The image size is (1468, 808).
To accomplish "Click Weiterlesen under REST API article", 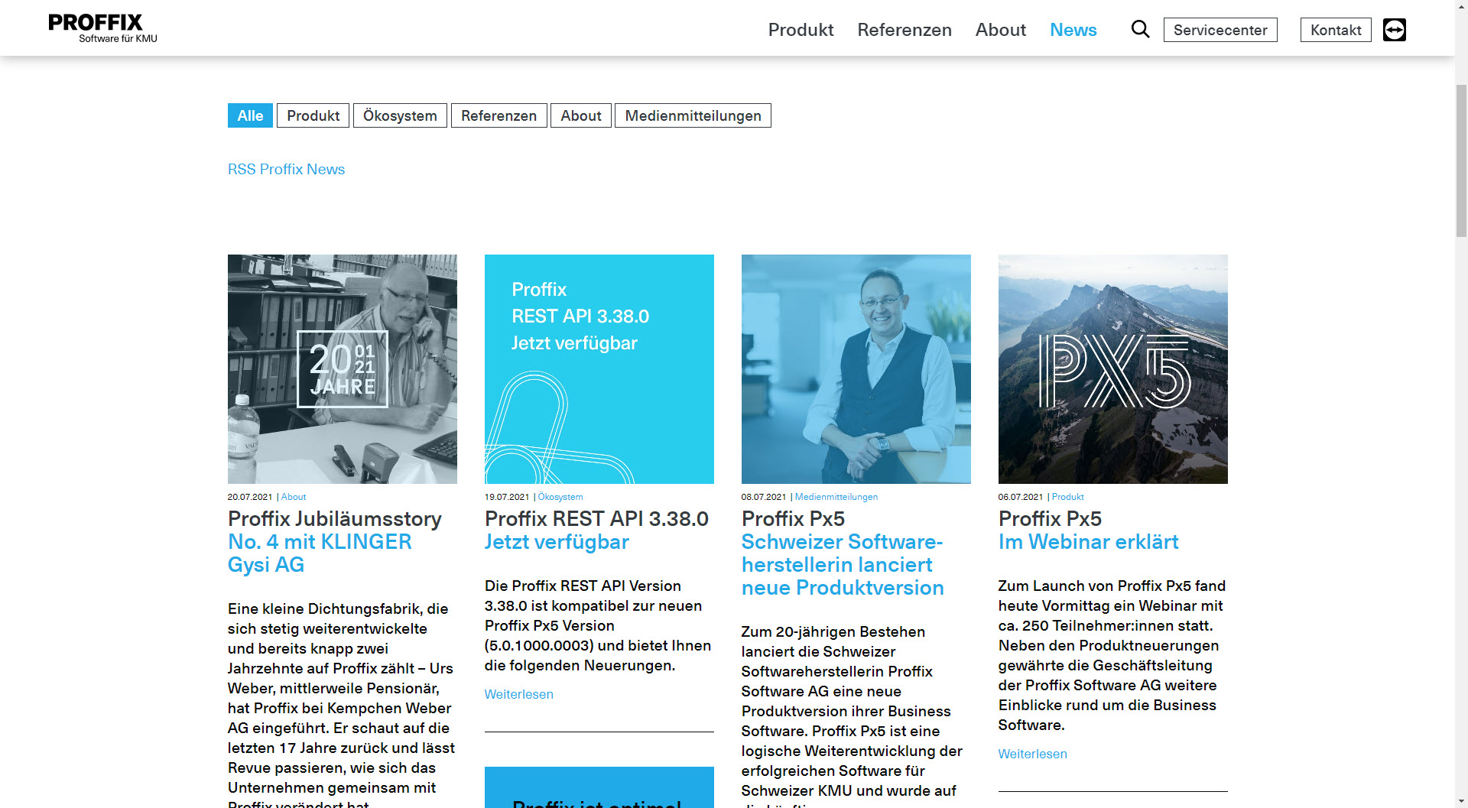I will click(518, 694).
